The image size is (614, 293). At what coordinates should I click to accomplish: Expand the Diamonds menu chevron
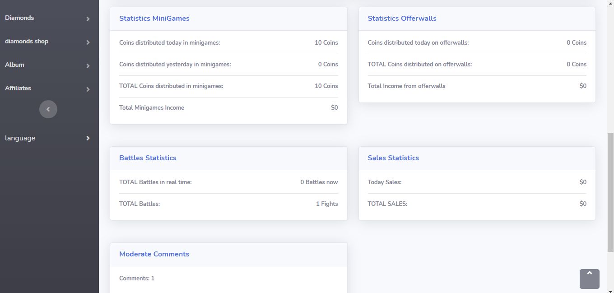pos(88,19)
